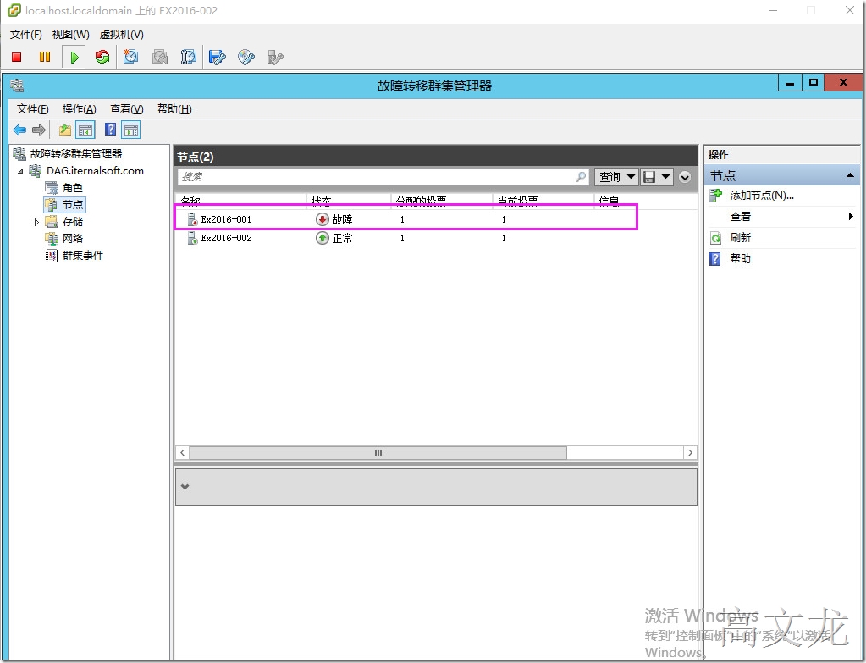
Task: Click the red down status icon for Ex2016-001
Action: (x=322, y=219)
